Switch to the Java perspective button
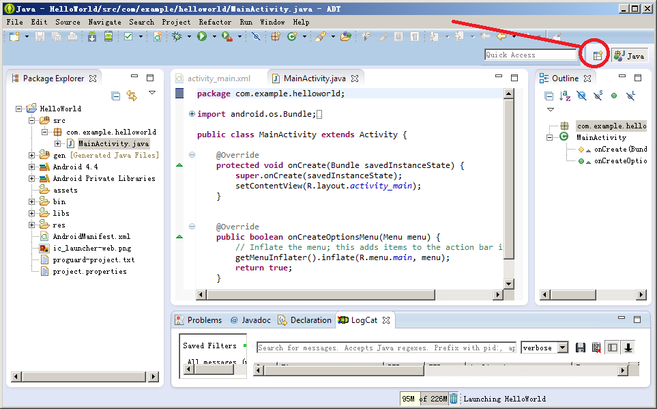Image resolution: width=657 pixels, height=409 pixels. (629, 55)
